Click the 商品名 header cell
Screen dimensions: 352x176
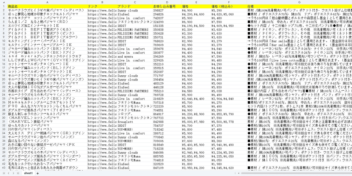(x=48, y=6)
